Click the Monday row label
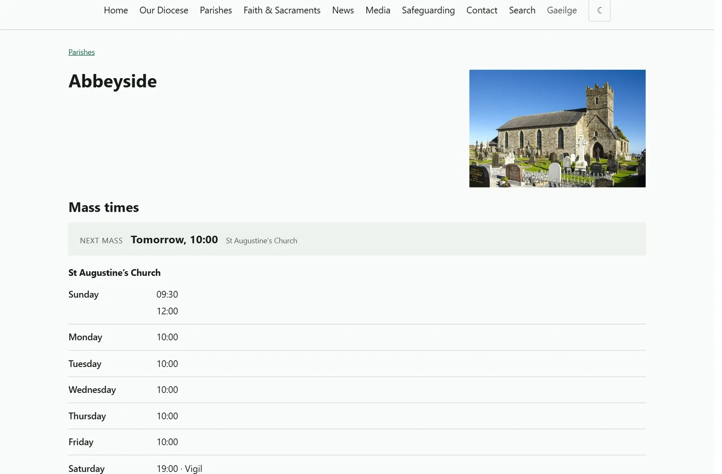722x474 pixels. click(85, 337)
